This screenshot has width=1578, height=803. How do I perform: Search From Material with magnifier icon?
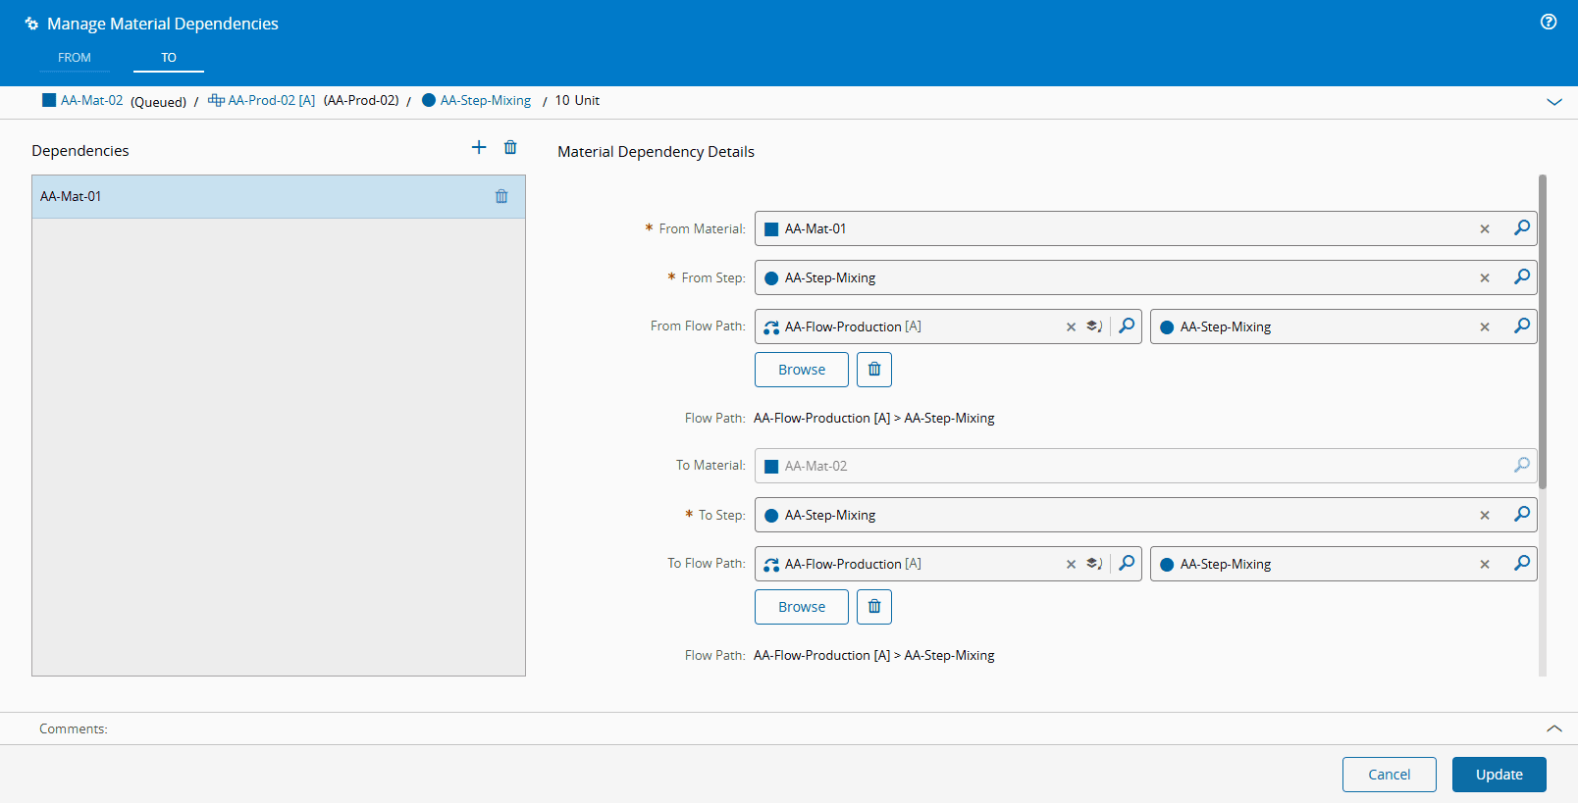1521,228
